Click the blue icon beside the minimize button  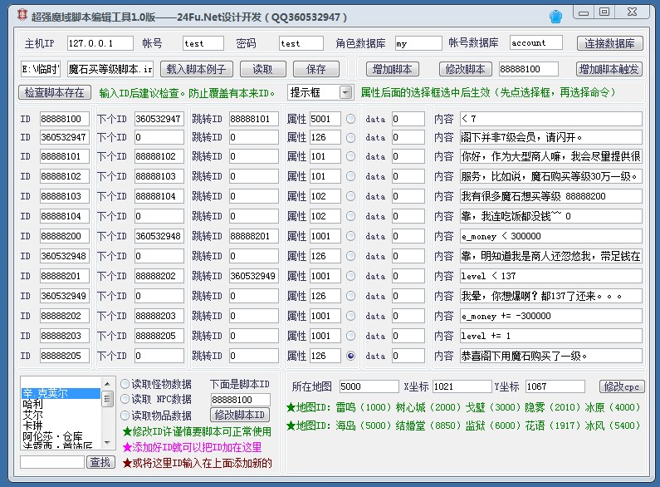pyautogui.click(x=555, y=16)
